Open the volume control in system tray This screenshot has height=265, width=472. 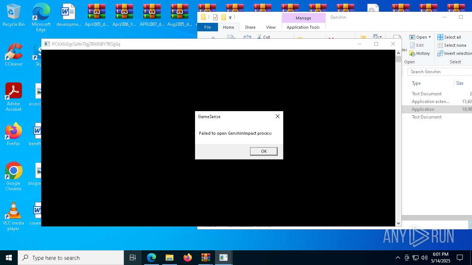click(424, 258)
